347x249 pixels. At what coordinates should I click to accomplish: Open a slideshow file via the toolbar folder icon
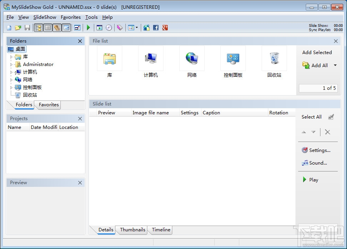click(18, 28)
